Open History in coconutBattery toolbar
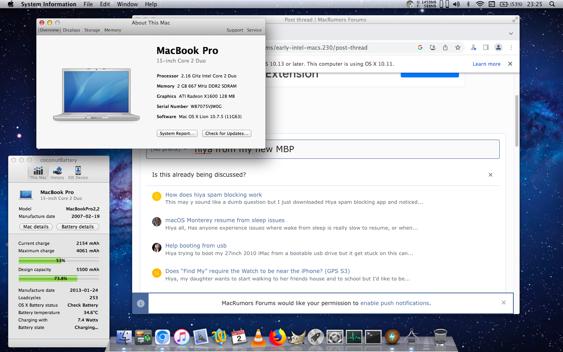Image resolution: width=563 pixels, height=352 pixels. [x=57, y=172]
